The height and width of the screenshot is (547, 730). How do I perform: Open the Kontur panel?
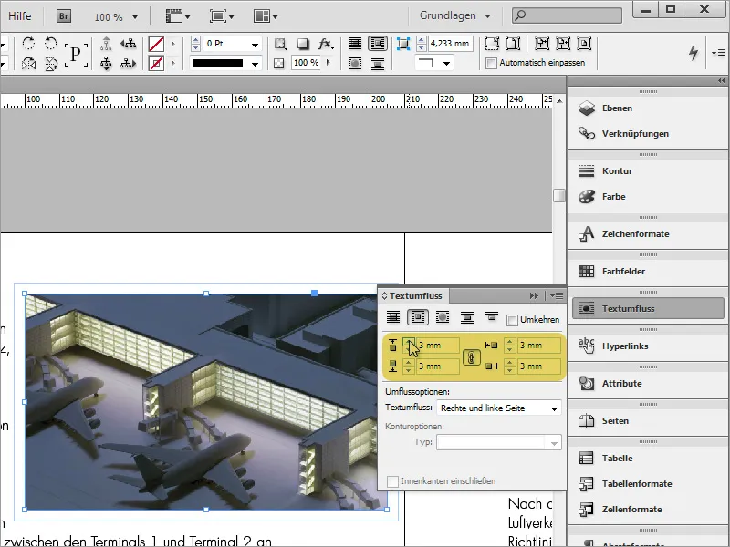point(647,170)
